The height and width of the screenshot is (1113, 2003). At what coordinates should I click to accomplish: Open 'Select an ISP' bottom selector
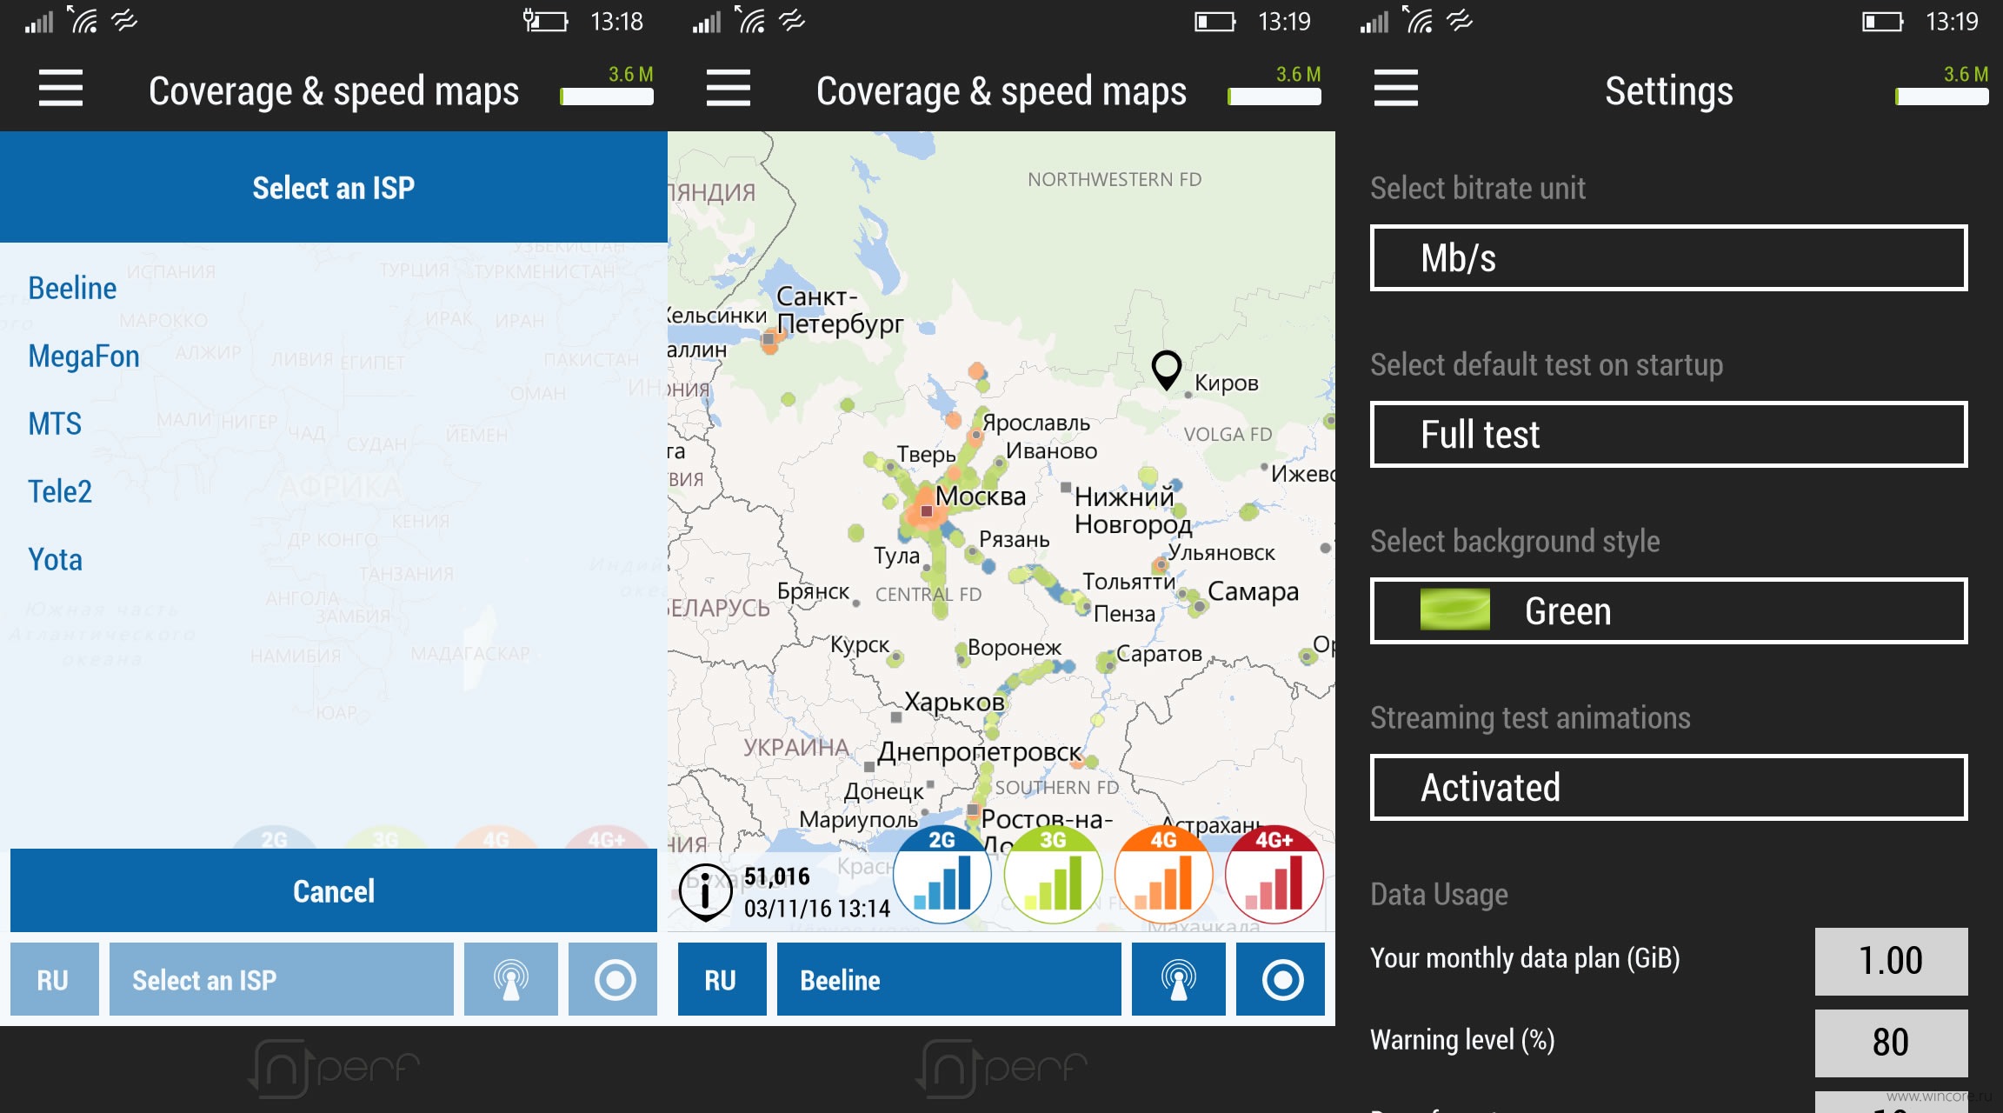coord(282,980)
